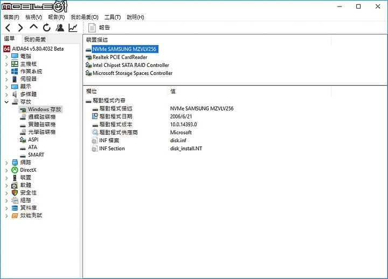The width and height of the screenshot is (388, 279).
Task: Expand the 效能測試 tree node
Action: (x=6, y=216)
